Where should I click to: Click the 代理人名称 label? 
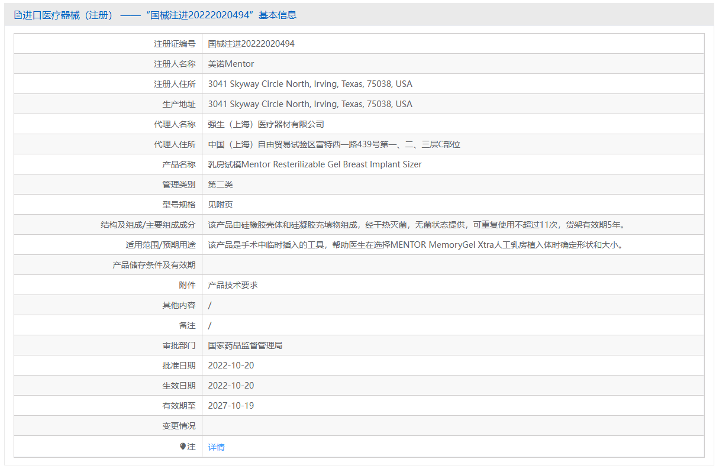[x=175, y=124]
